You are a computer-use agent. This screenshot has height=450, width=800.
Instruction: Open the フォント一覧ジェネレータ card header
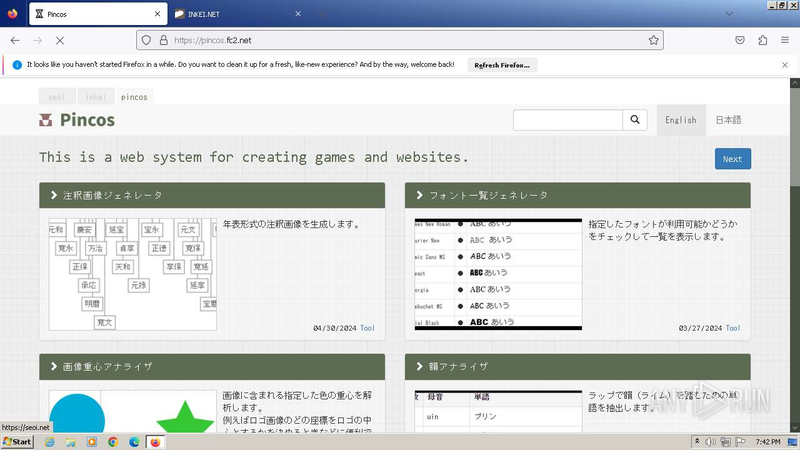[x=577, y=196]
